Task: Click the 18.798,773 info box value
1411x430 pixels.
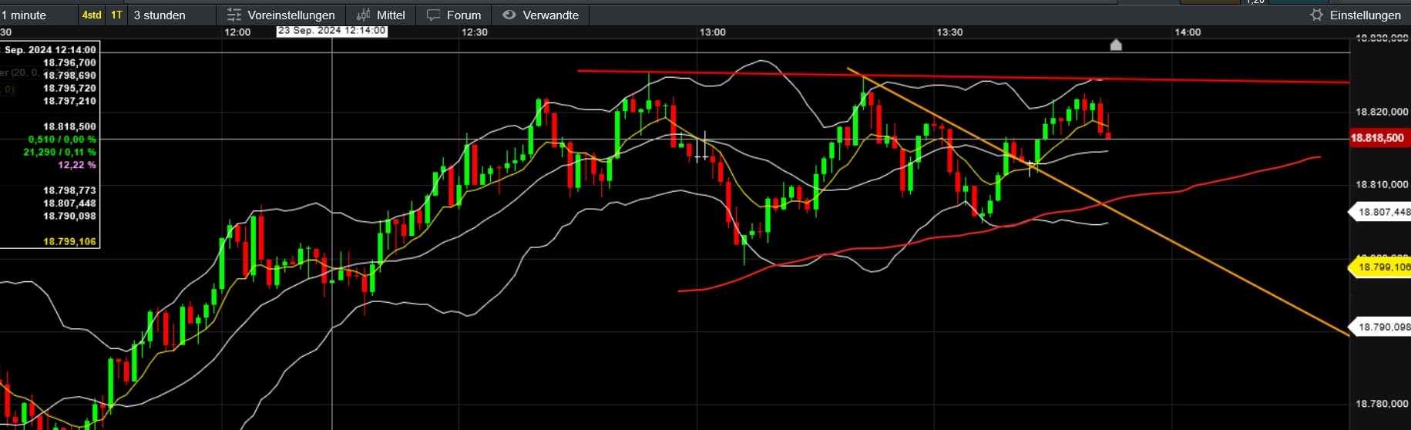Action: (x=69, y=190)
